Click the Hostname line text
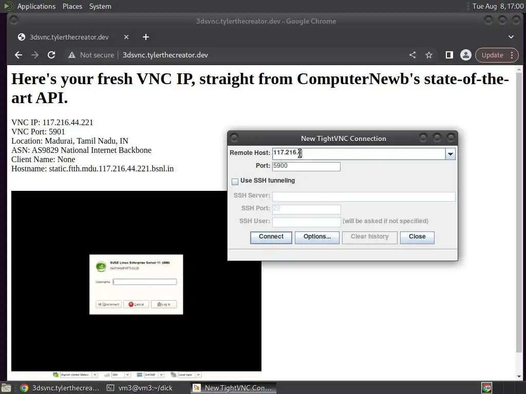The image size is (526, 394). tap(92, 168)
